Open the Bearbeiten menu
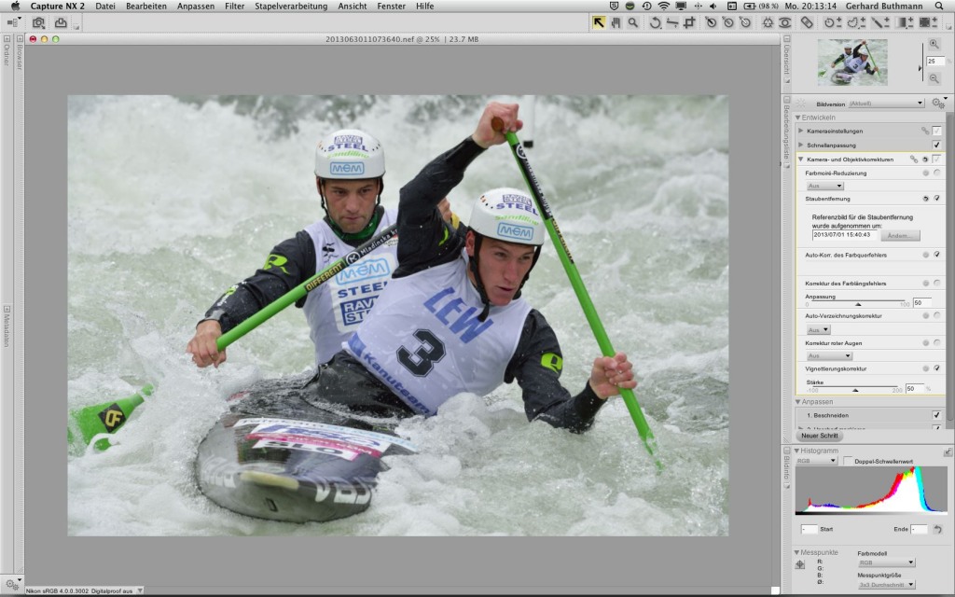The height and width of the screenshot is (597, 955). coord(146,7)
